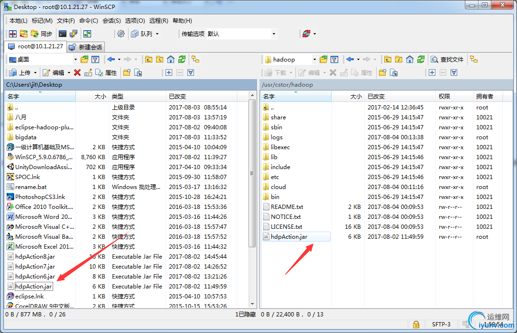Click the local 编辑 edit button

point(54,72)
